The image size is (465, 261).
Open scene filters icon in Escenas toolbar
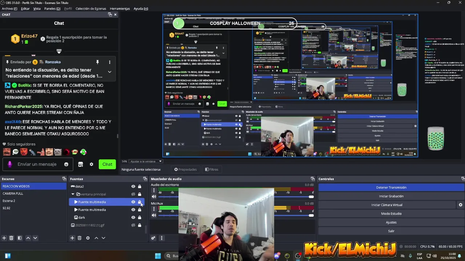tap(20, 238)
